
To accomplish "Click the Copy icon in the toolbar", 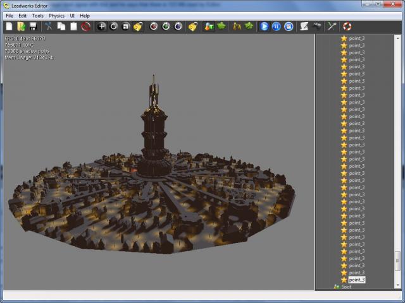I will pos(61,27).
